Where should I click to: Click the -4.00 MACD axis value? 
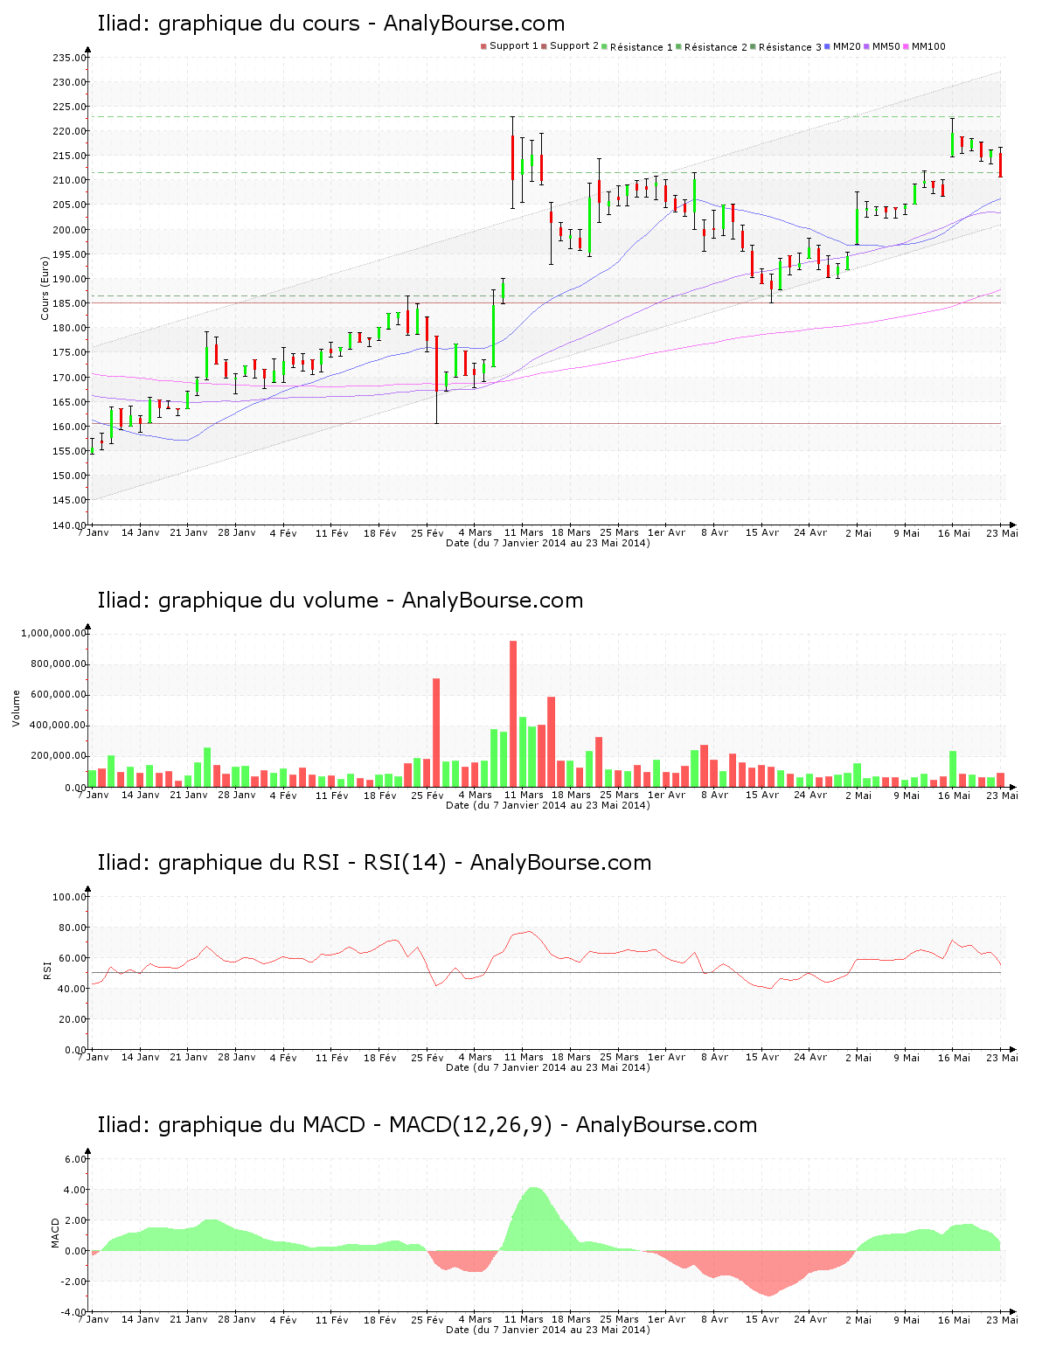coord(73,1312)
